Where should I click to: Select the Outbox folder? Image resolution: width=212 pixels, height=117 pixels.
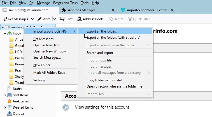[18, 114]
